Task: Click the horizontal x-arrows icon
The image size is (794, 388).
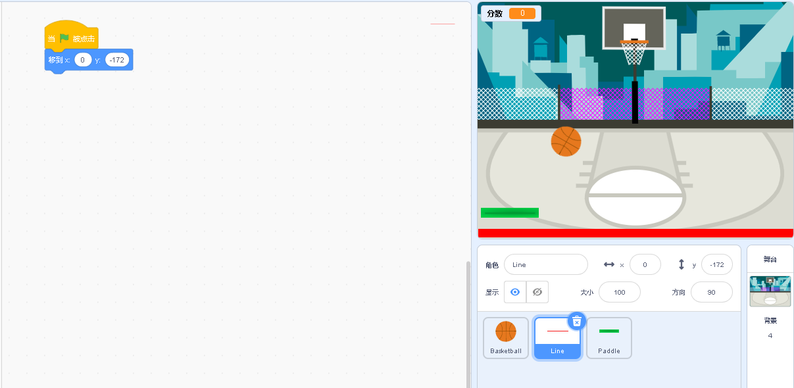Action: point(609,264)
